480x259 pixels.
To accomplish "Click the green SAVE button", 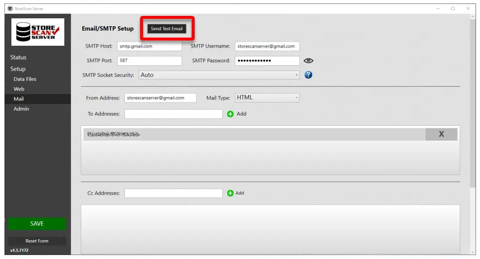I will coord(37,223).
